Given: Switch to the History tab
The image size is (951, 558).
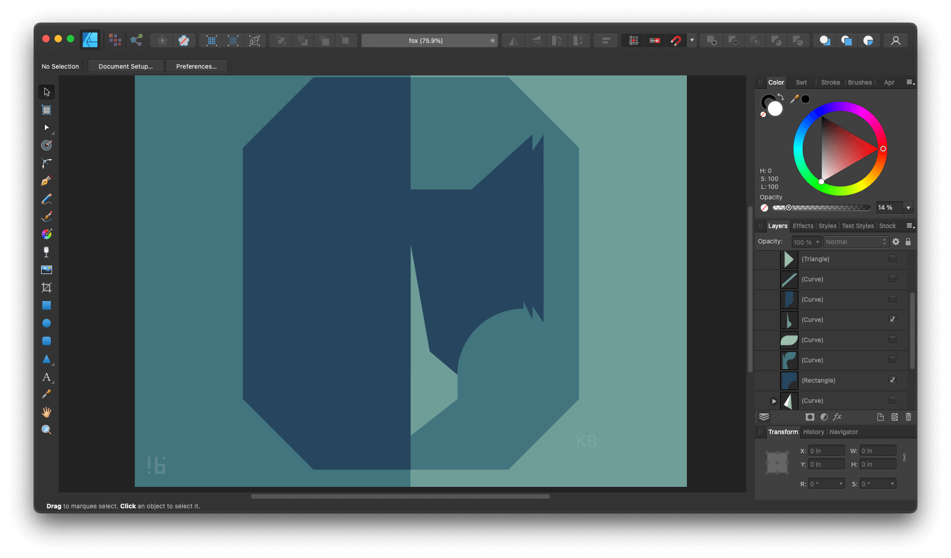Looking at the screenshot, I should point(813,432).
